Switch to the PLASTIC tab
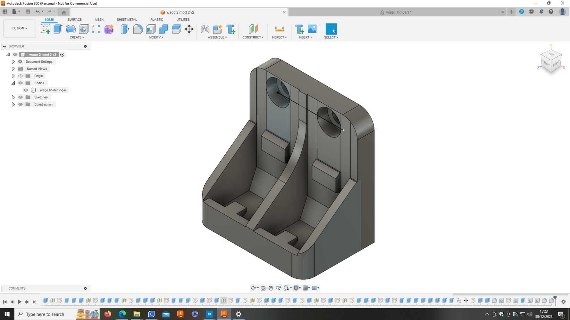 tap(157, 20)
